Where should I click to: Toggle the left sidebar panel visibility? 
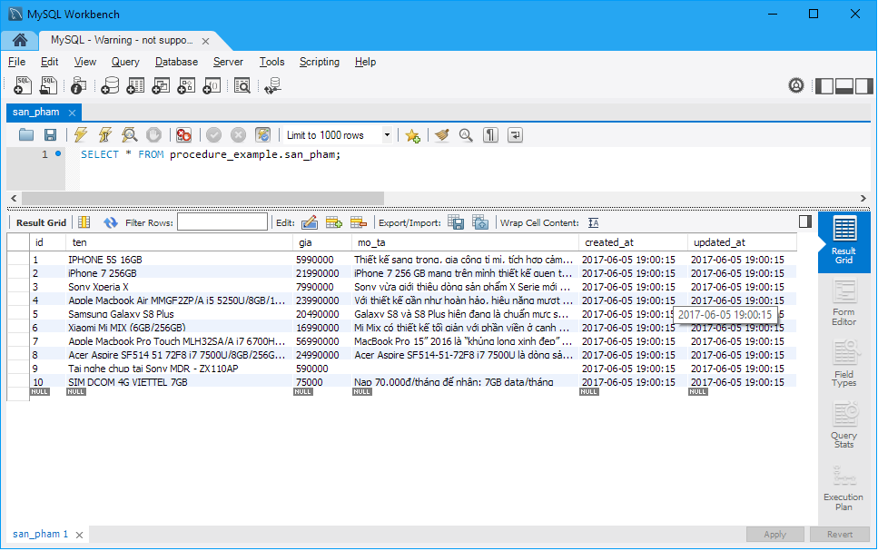[824, 86]
